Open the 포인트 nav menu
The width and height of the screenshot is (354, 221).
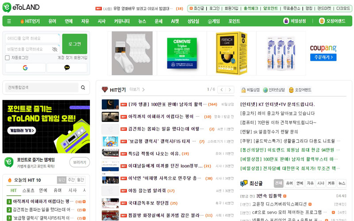click(x=234, y=21)
